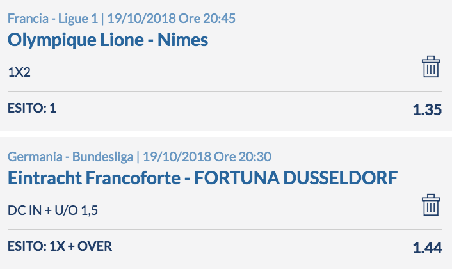Click the 1.35 odds value

(x=427, y=109)
